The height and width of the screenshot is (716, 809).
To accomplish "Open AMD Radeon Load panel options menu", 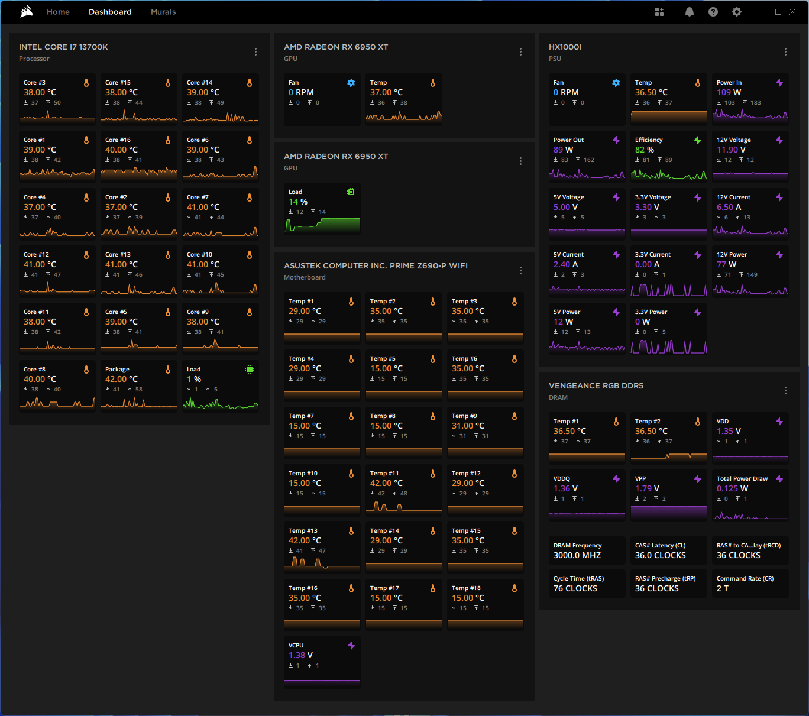I will [520, 161].
